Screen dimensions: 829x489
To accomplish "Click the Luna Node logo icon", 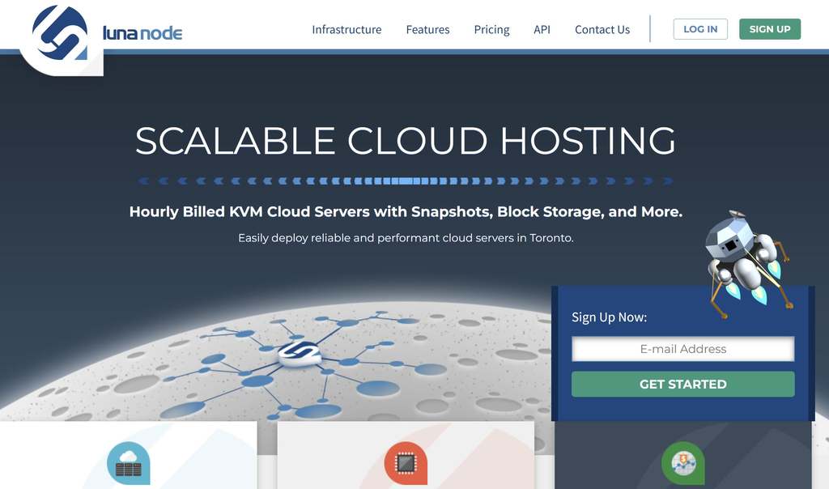I will (60, 32).
